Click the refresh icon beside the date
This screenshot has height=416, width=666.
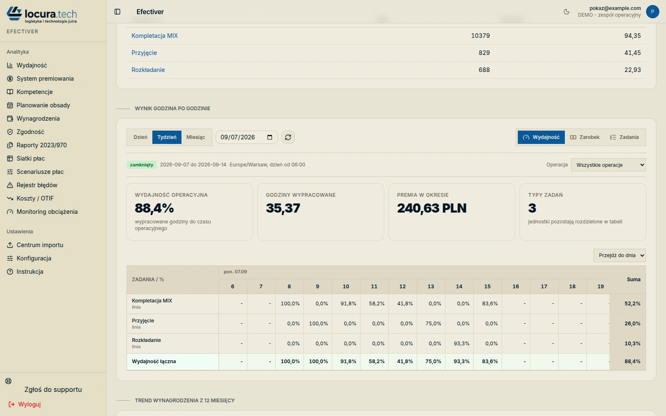click(288, 137)
